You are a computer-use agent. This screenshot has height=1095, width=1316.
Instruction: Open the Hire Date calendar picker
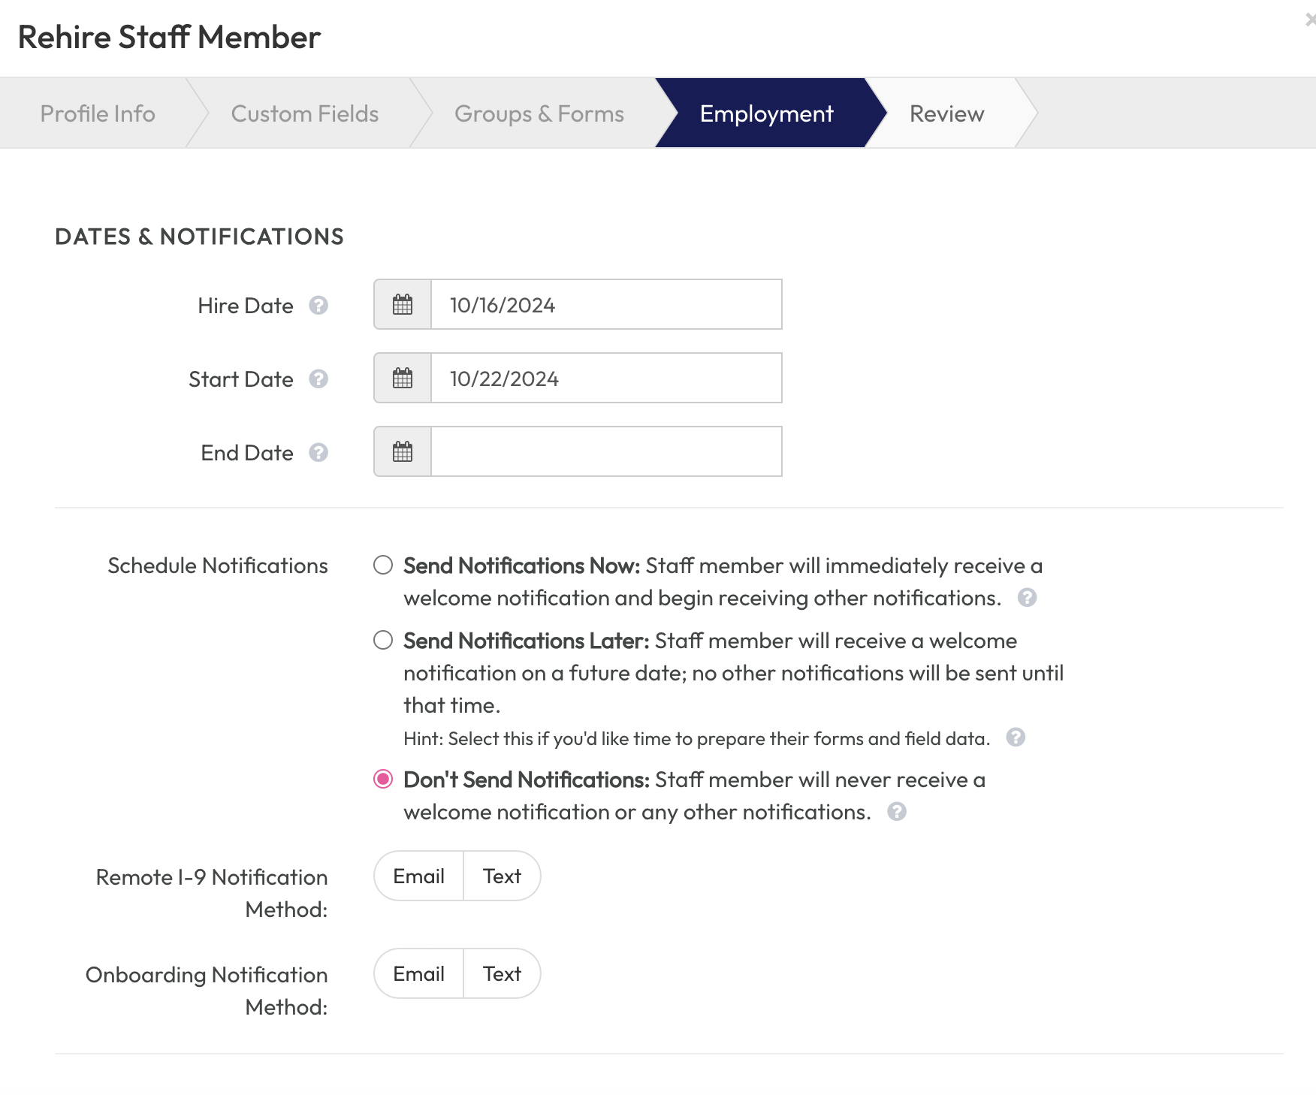coord(402,304)
